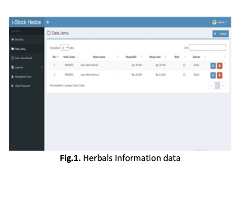Toggle the sidebar hamburger menu icon
Screen dimensions: 247x224
click(x=48, y=22)
